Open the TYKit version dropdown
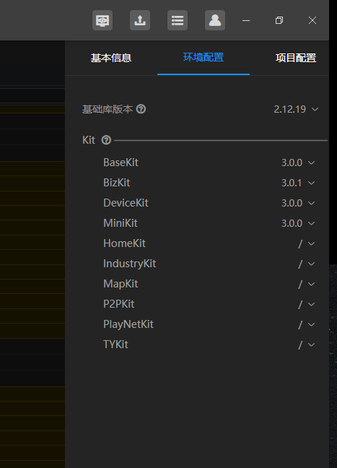Image resolution: width=337 pixels, height=468 pixels. tap(307, 344)
